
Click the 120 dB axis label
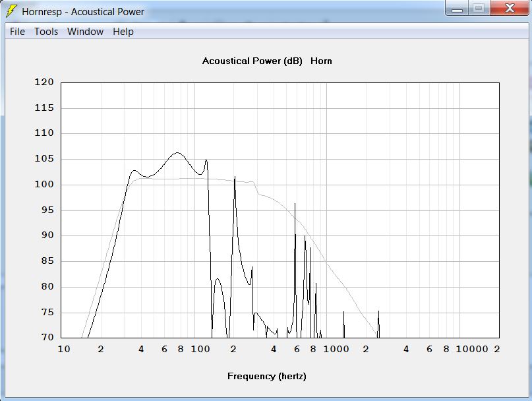[44, 82]
